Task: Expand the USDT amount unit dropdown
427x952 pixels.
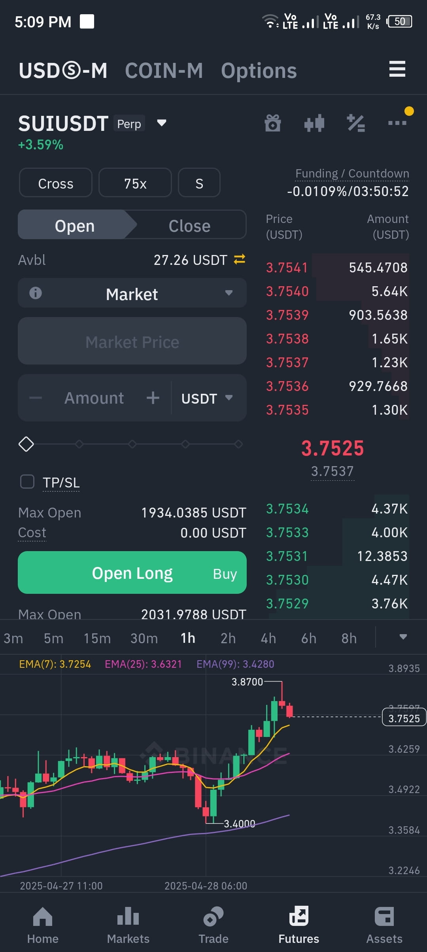Action: pyautogui.click(x=207, y=398)
